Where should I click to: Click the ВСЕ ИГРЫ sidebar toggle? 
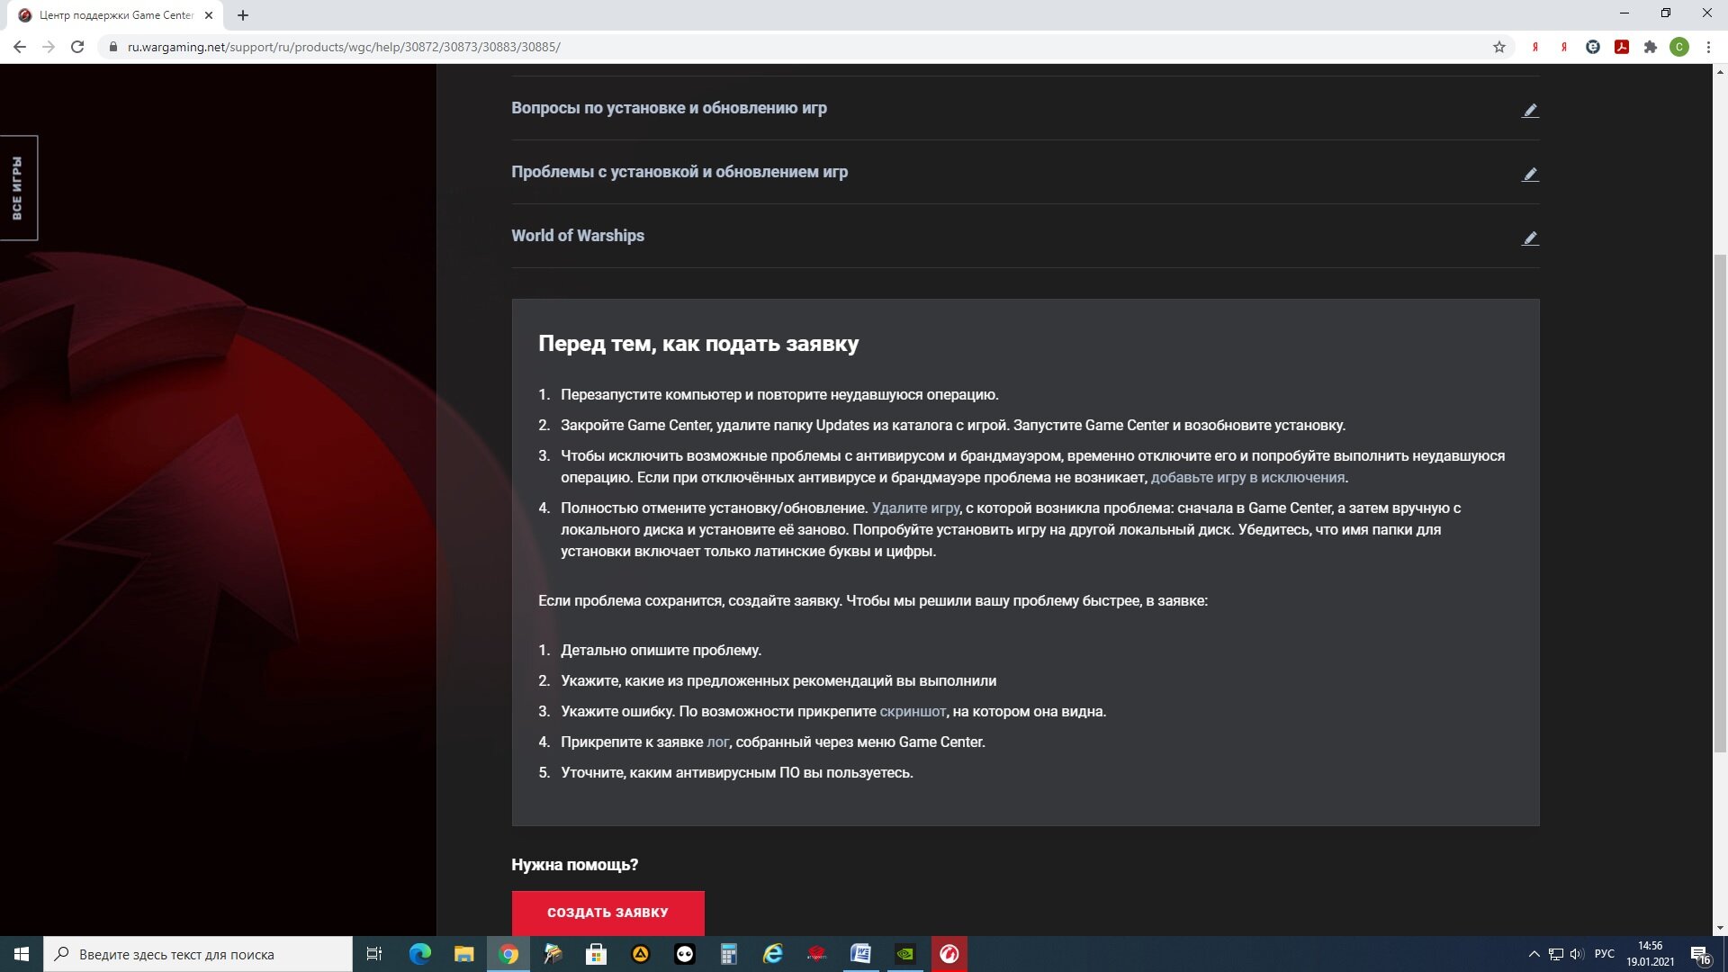coord(16,186)
